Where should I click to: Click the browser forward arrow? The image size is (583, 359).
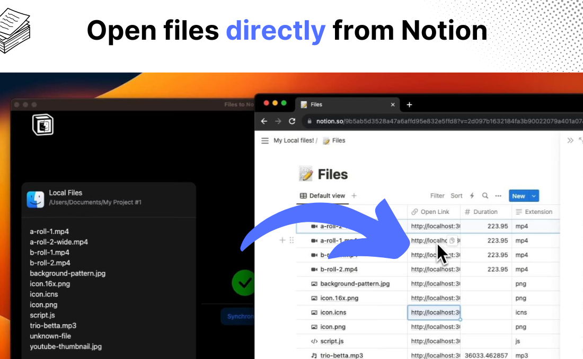tap(278, 121)
